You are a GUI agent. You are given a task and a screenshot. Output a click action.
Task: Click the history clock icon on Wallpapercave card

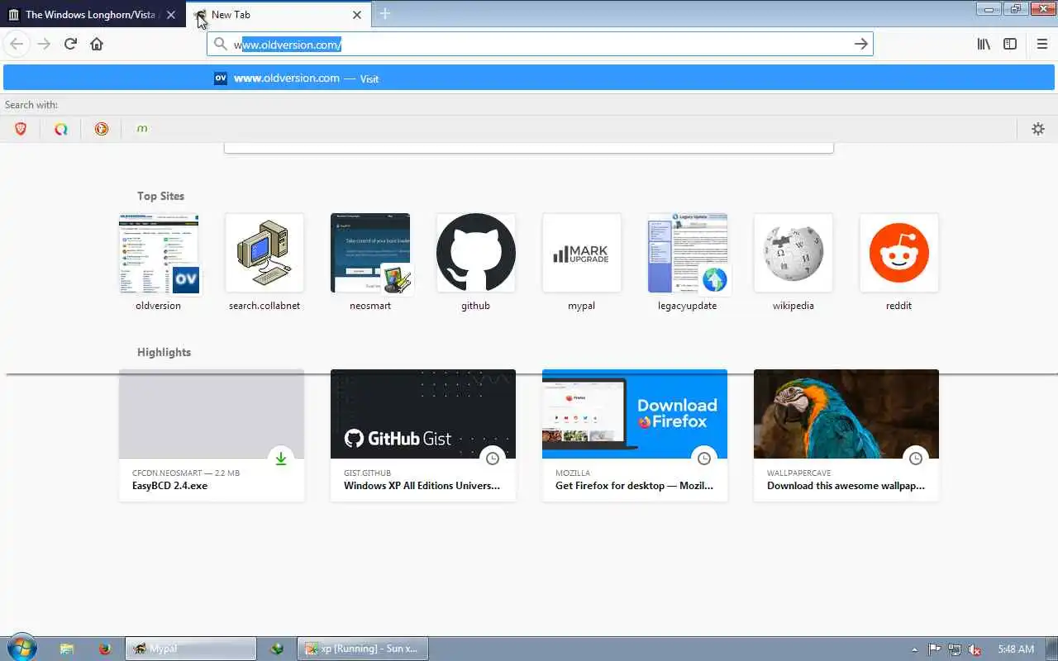pos(916,458)
